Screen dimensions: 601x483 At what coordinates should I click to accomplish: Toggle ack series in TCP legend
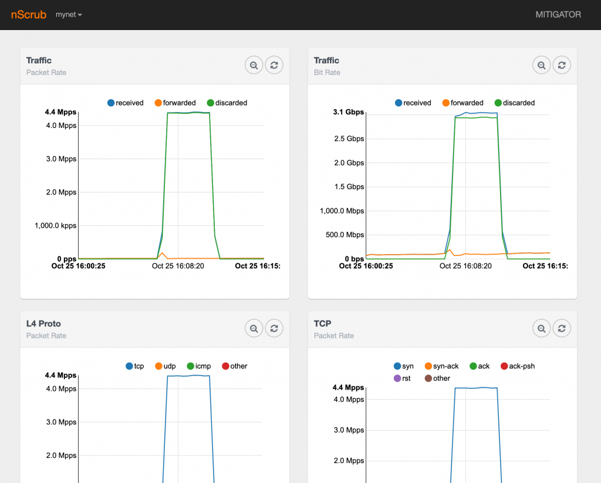tap(480, 366)
